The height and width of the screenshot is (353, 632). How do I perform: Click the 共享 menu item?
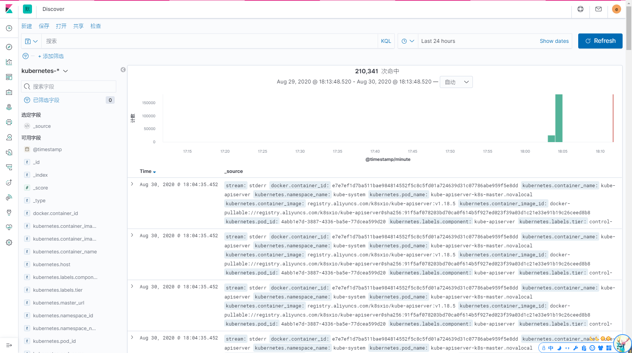(79, 26)
